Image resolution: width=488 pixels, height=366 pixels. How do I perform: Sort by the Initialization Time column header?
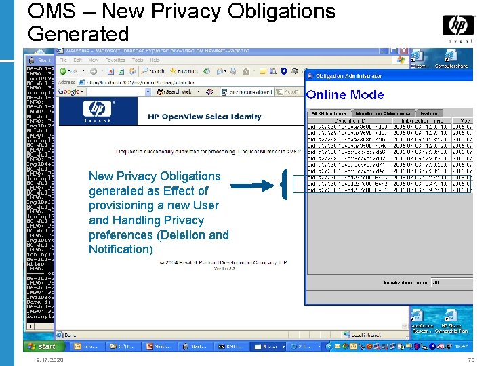coord(422,121)
